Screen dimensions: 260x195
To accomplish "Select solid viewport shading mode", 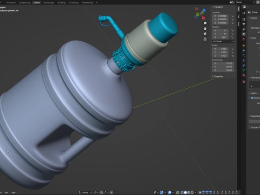I will tap(185, 192).
